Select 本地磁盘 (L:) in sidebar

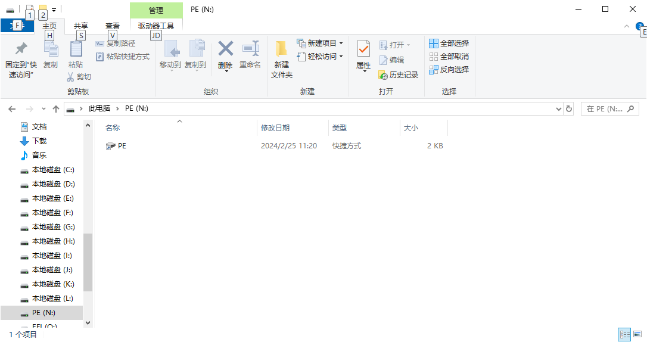point(48,299)
